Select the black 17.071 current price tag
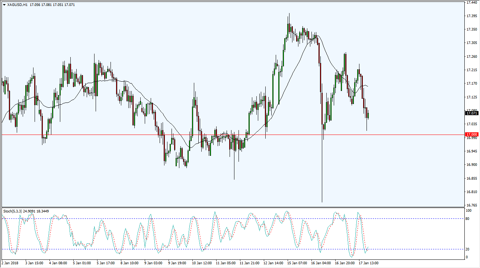 [x=471, y=113]
